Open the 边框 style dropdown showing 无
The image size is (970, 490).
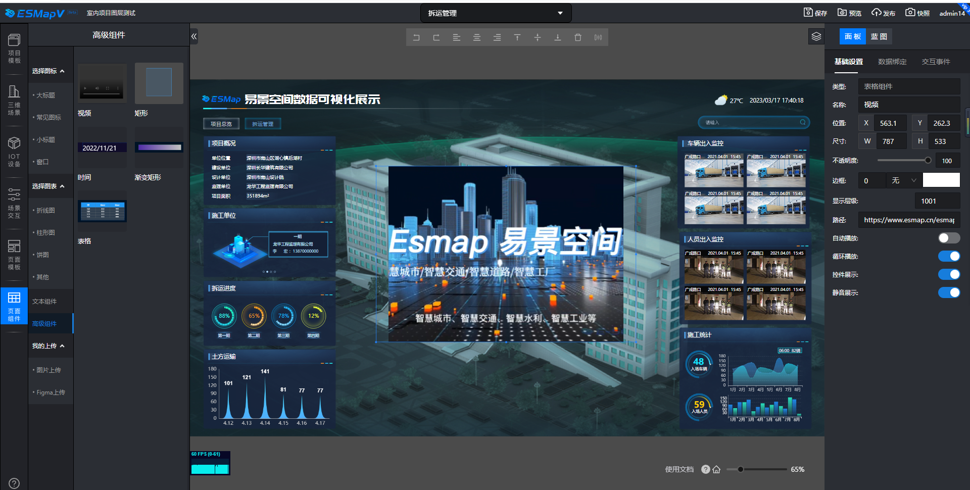tap(903, 180)
